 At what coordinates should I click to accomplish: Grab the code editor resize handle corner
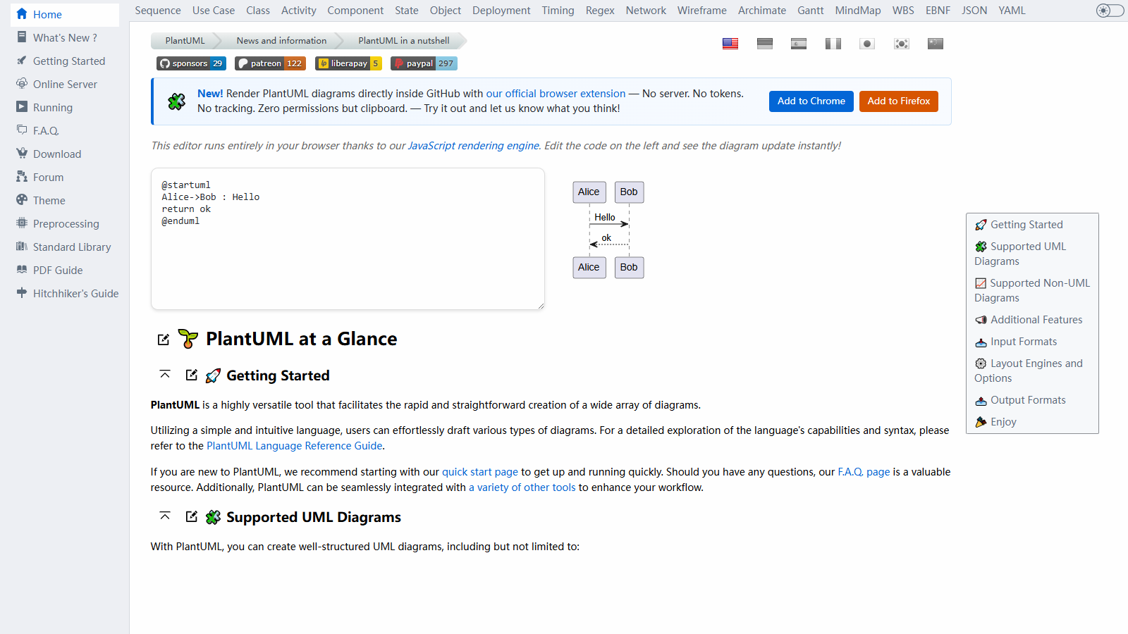(x=541, y=306)
